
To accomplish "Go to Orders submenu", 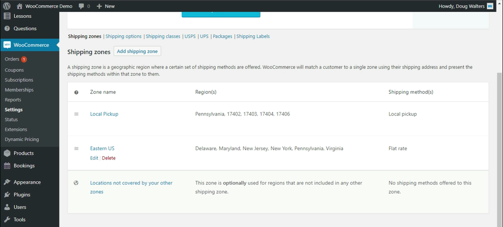I will pyautogui.click(x=12, y=59).
